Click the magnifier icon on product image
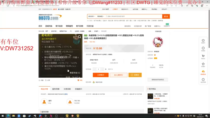 [80, 37]
